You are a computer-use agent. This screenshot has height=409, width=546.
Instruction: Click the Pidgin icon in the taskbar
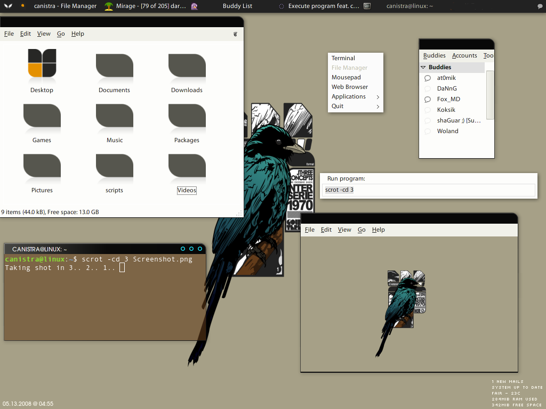click(194, 6)
